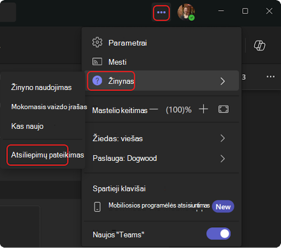Click the (100)% zoom value
281x248 pixels.
[179, 110]
